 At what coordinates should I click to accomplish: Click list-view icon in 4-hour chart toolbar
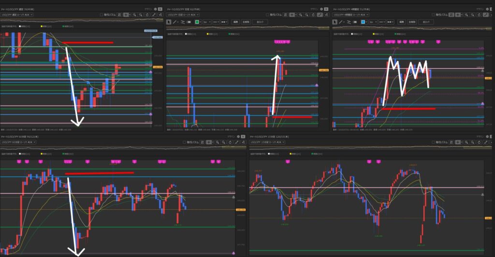pos(451,15)
